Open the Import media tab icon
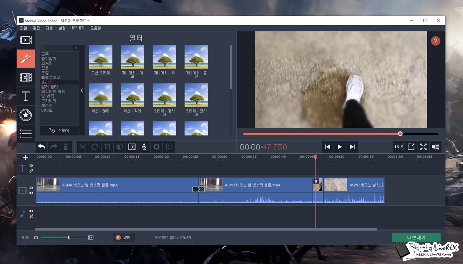 point(26,40)
